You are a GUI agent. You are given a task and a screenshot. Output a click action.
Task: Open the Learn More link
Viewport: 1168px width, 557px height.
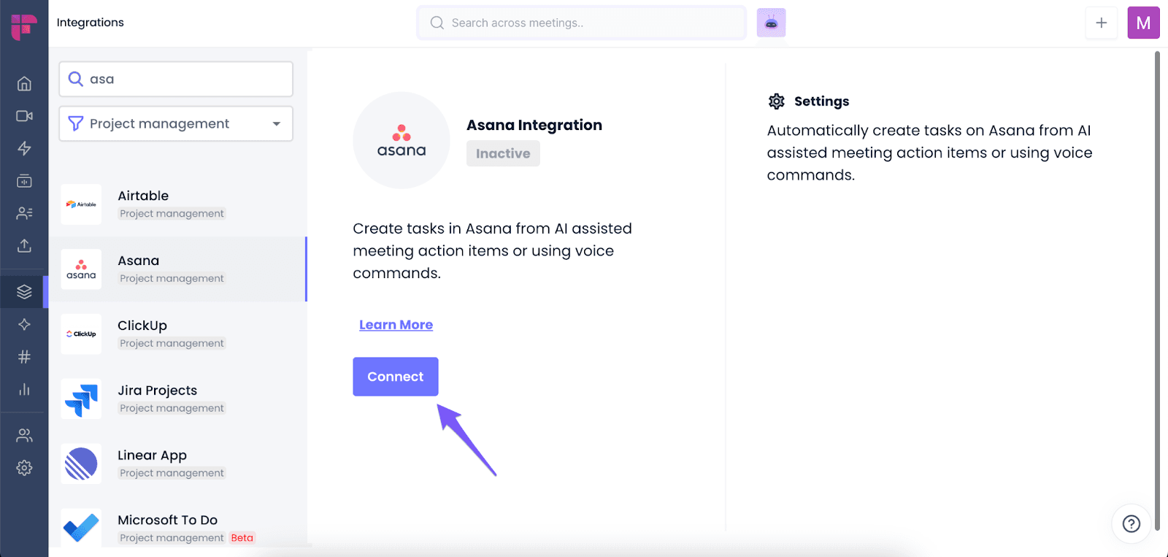[396, 325]
